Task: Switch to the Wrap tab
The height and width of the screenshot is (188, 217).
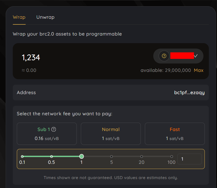Action: [x=19, y=17]
